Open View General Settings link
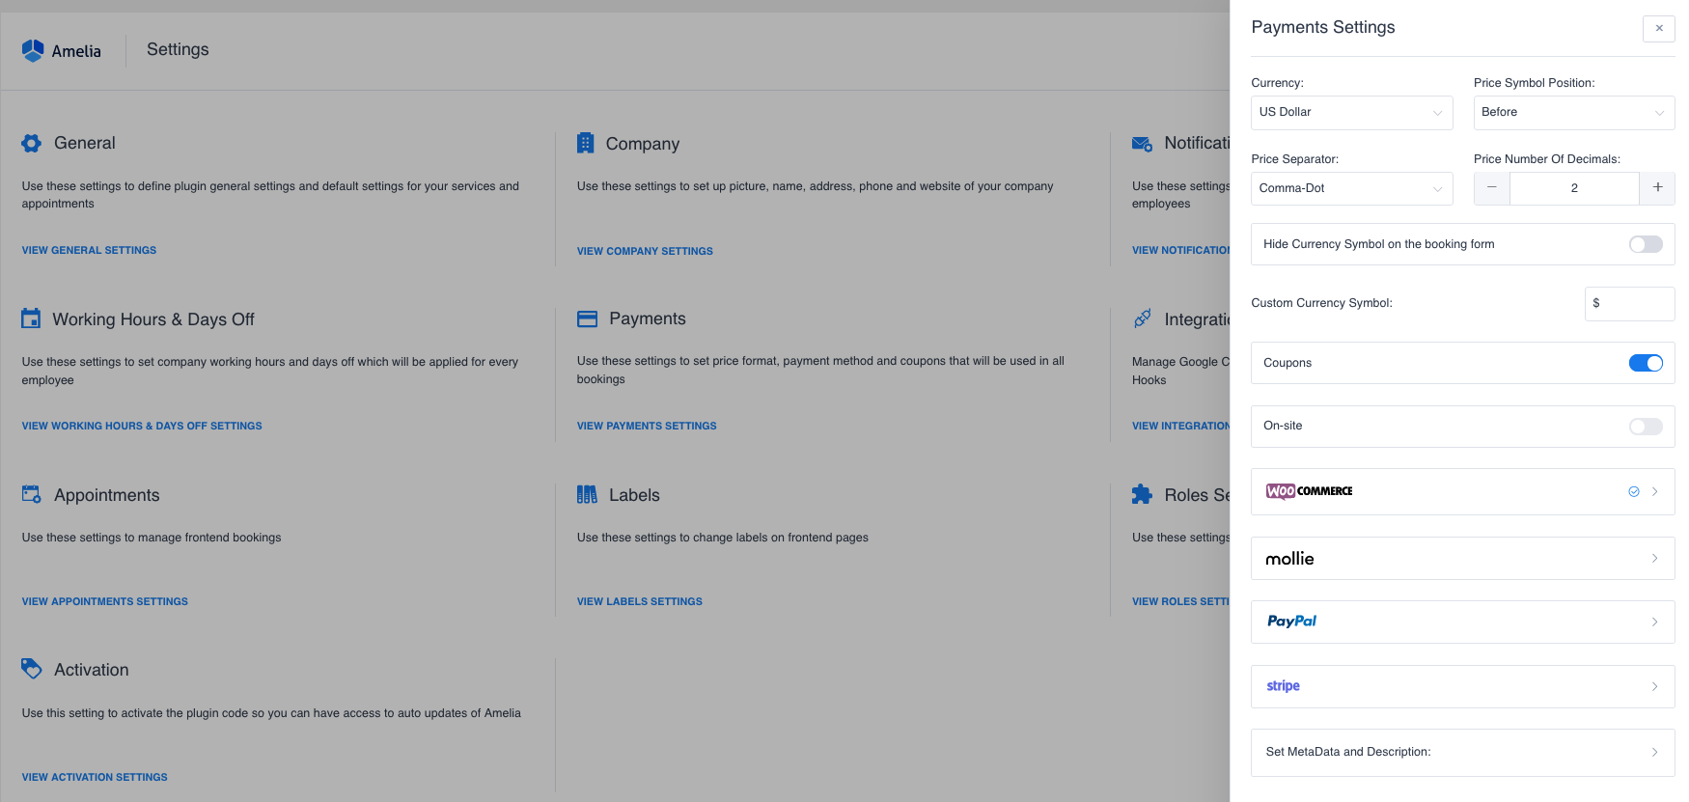This screenshot has height=802, width=1689. [x=89, y=250]
